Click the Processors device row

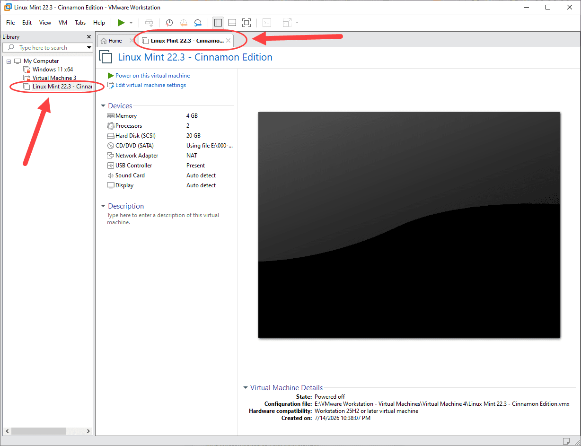click(x=170, y=126)
